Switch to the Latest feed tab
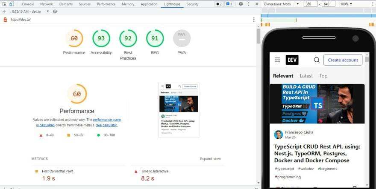This screenshot has width=376, height=189. [x=306, y=76]
